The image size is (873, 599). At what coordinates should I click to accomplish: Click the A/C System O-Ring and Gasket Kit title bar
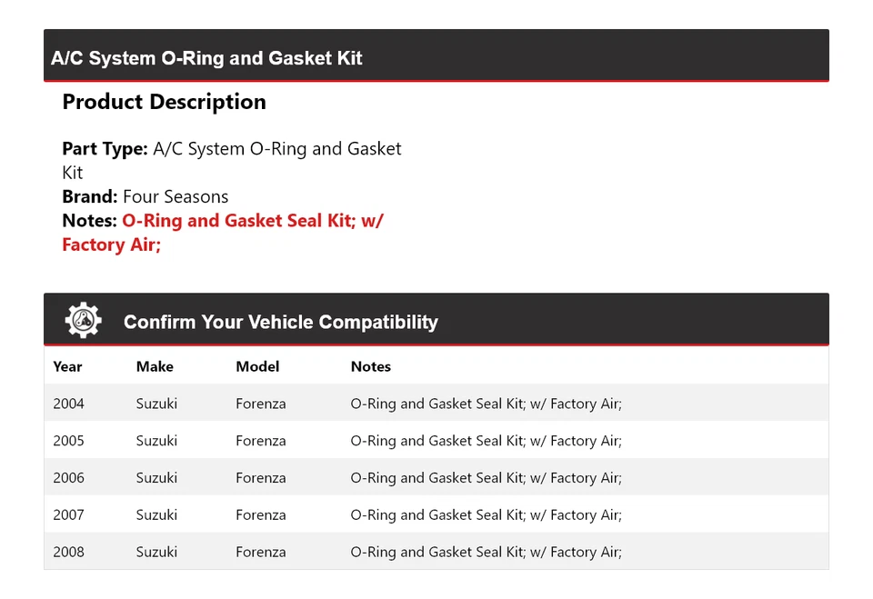point(206,58)
